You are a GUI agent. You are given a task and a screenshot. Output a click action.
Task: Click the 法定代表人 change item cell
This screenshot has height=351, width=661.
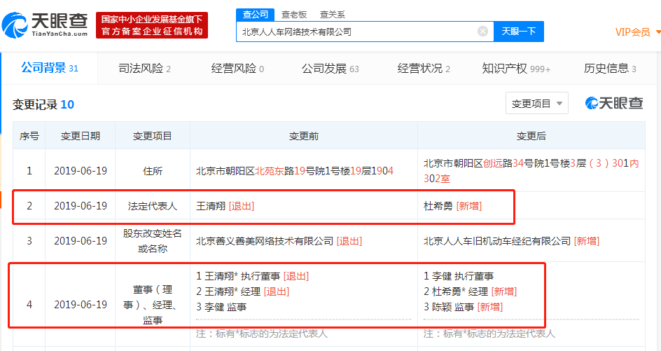(152, 206)
